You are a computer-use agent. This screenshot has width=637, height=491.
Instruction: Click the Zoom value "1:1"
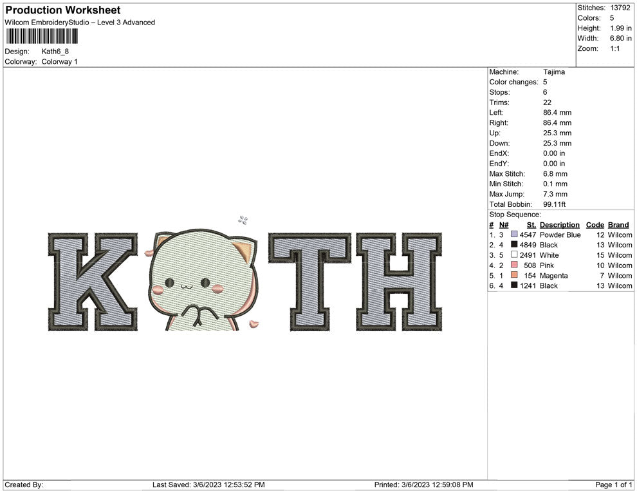pyautogui.click(x=615, y=48)
